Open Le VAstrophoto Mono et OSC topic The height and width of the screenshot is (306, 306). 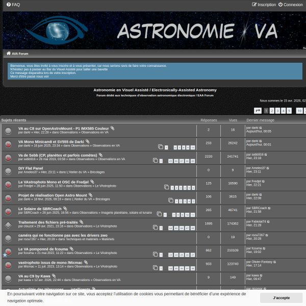coord(53,182)
